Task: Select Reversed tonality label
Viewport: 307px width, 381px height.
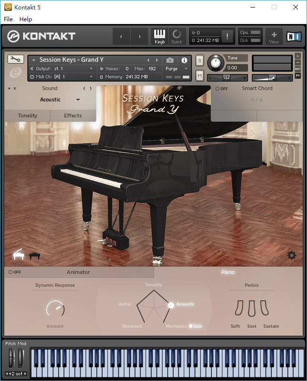Action: tap(132, 326)
